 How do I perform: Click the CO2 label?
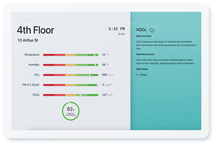[37, 75]
